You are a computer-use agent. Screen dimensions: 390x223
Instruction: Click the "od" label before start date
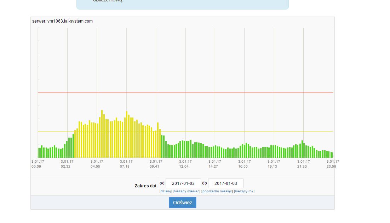pyautogui.click(x=162, y=183)
